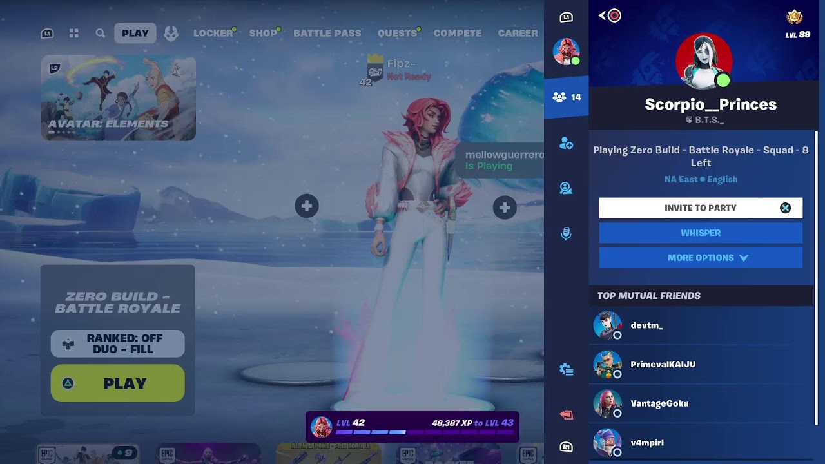Viewport: 825px width, 464px height.
Task: Open the search magnifier in the top bar
Action: [x=101, y=33]
